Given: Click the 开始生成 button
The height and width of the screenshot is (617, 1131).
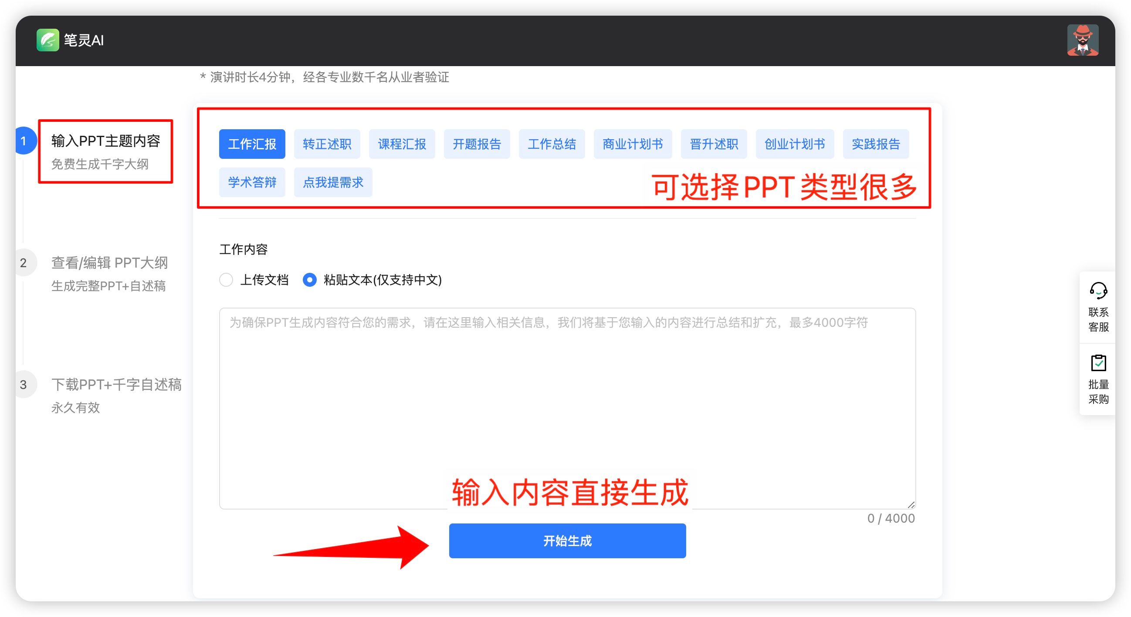Looking at the screenshot, I should click(x=567, y=541).
